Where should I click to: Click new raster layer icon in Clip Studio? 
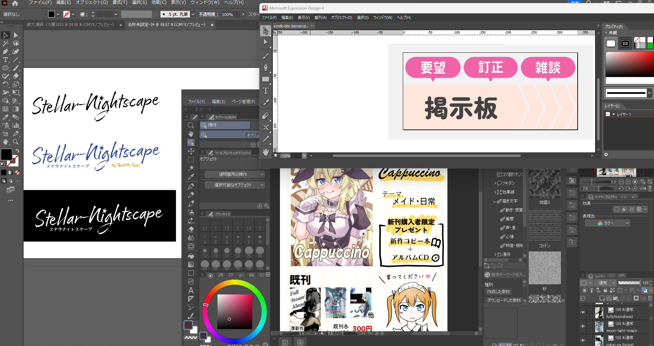pos(602,298)
